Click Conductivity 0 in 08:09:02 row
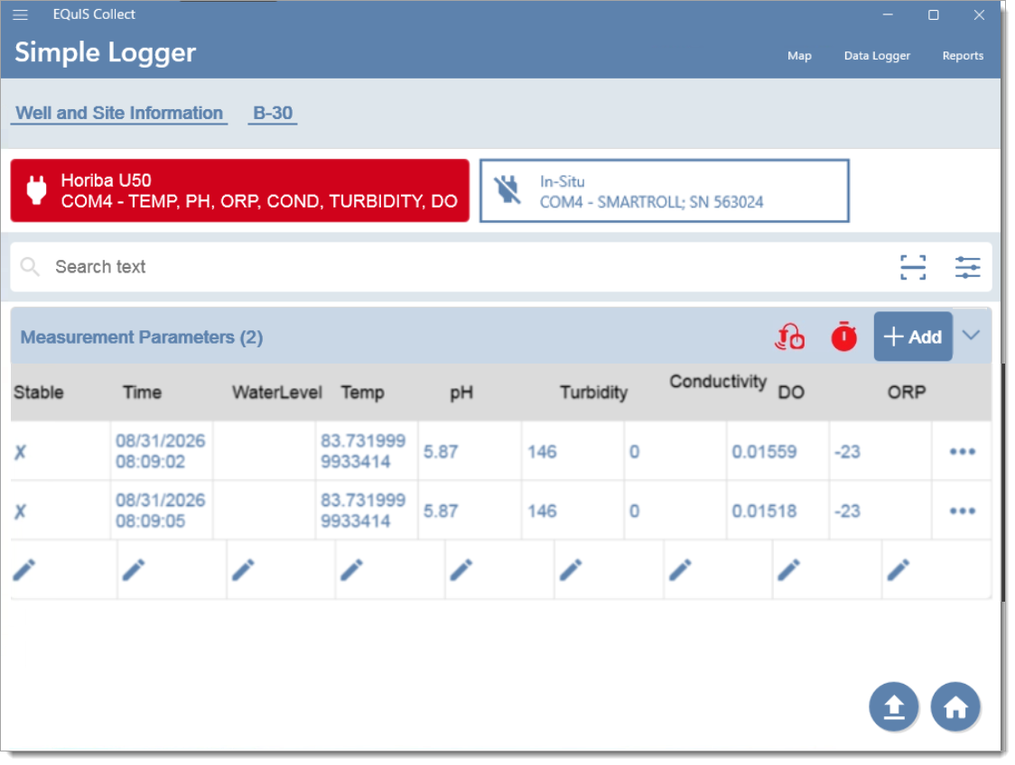1015x765 pixels. [634, 451]
